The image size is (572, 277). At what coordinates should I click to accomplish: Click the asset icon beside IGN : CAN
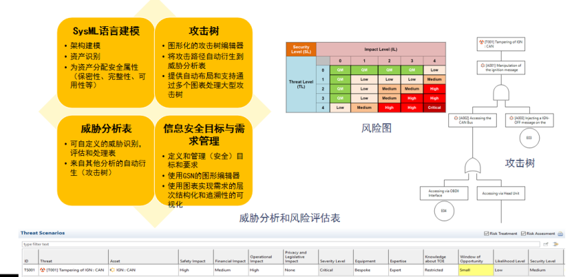112,270
